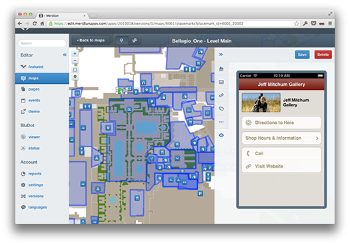Zoom out on the map
Screen dimensions: 350x245
point(75,61)
